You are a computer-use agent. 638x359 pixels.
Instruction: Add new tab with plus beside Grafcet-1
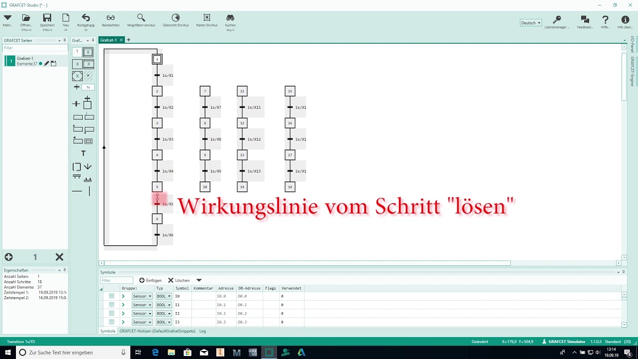[128, 40]
